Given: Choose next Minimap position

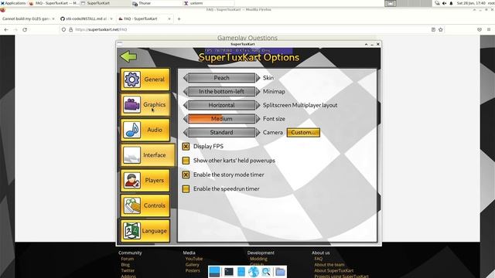Looking at the screenshot, I should tap(258, 91).
